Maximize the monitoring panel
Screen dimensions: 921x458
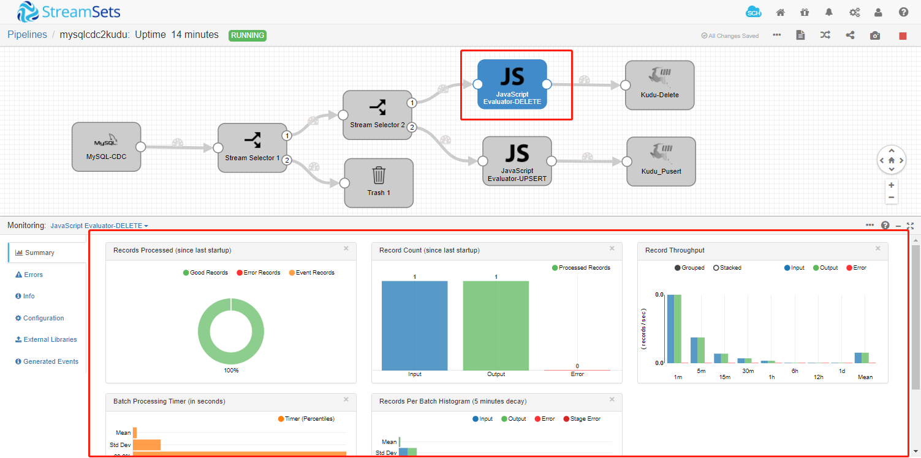pos(910,226)
